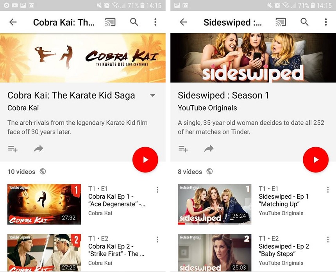The image size is (336, 272).
Task: Tap the '8 vídeos' count label
Action: (190, 171)
